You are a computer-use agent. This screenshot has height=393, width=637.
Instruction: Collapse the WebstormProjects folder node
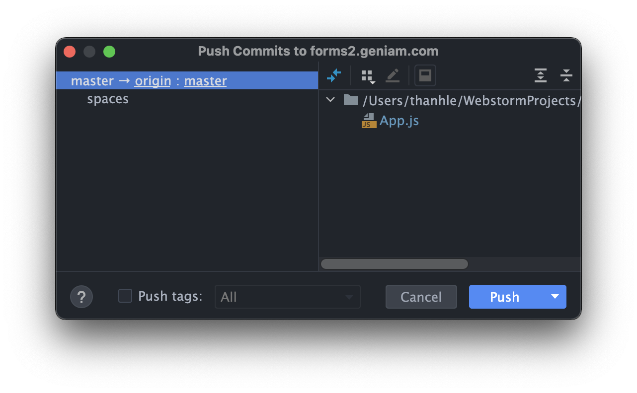330,100
